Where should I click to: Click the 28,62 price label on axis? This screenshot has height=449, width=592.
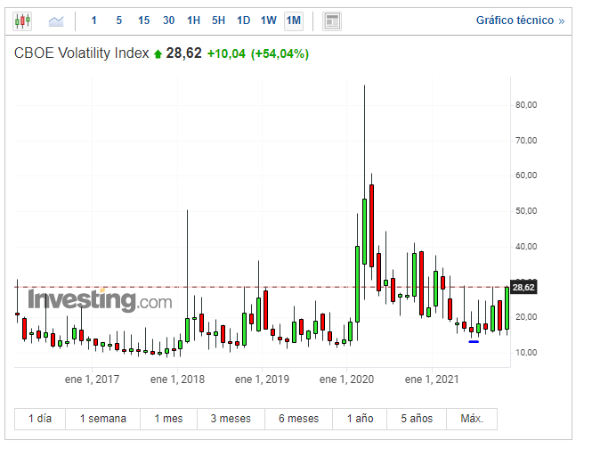click(x=523, y=288)
